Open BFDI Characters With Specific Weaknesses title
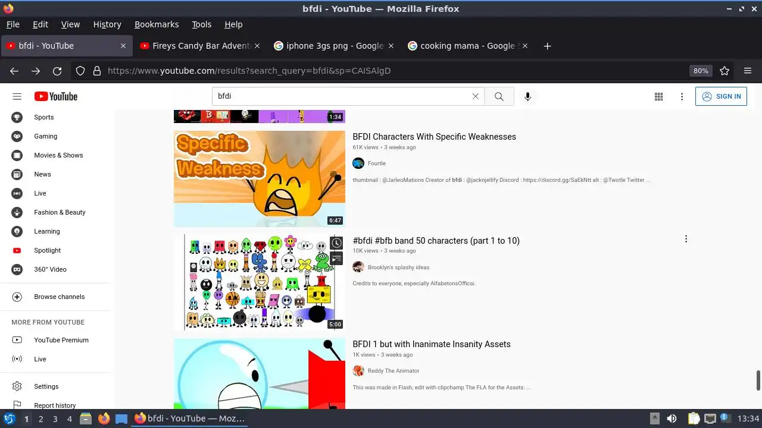The image size is (762, 428). [434, 137]
